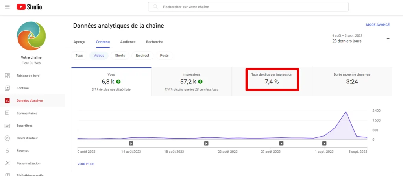Expand the date range dropdown arrow
The image size is (403, 176).
coord(388,39)
